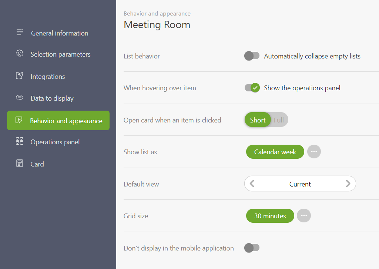Switch card opening mode to Full
The width and height of the screenshot is (379, 269).
coord(279,120)
